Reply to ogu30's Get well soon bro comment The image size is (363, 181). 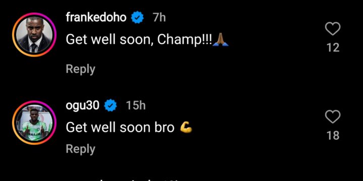(x=80, y=149)
